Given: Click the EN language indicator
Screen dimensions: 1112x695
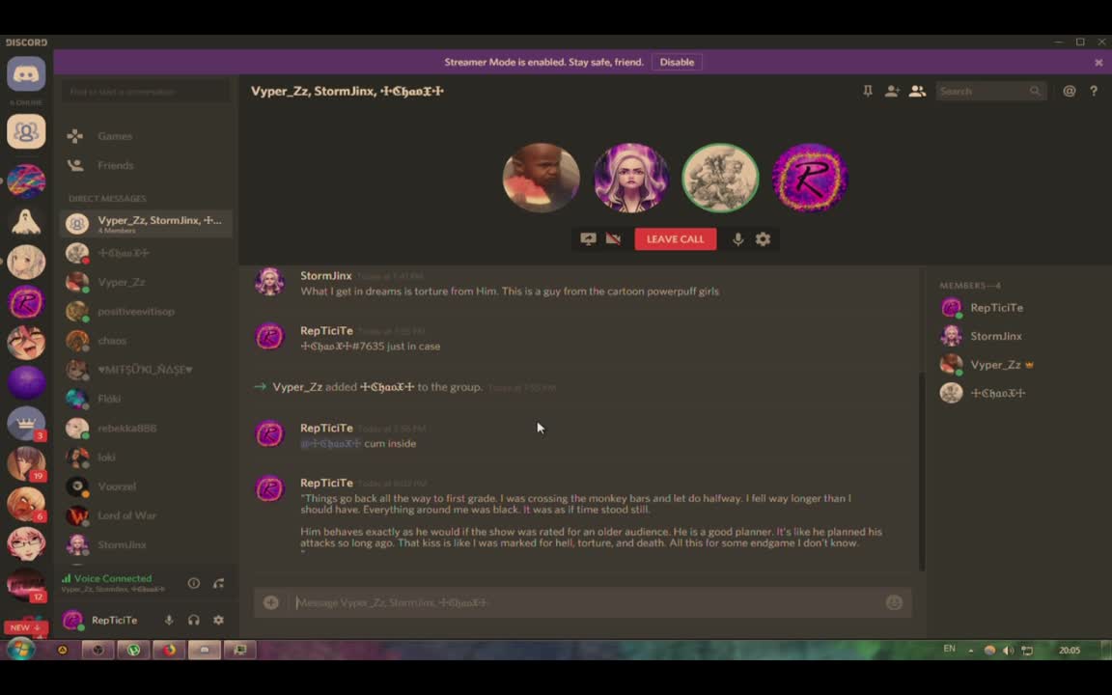Looking at the screenshot, I should coord(949,649).
